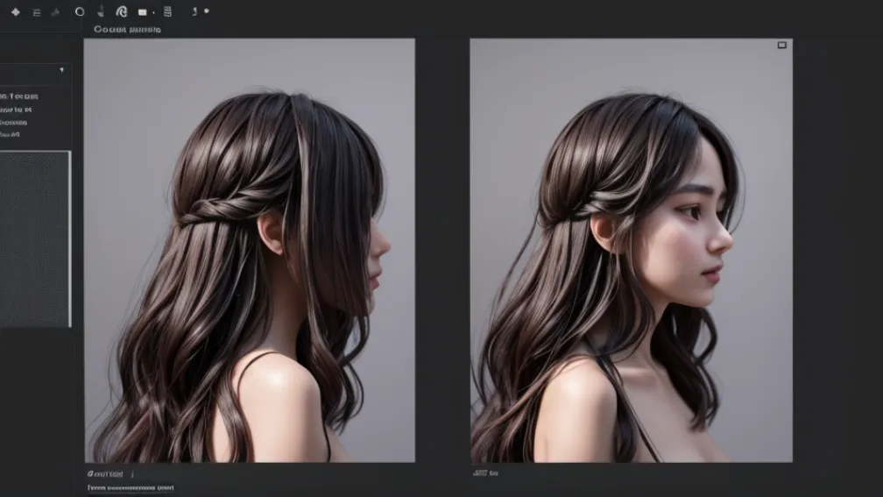Click the bottom description line under left render
The image size is (883, 497).
pyautogui.click(x=131, y=488)
